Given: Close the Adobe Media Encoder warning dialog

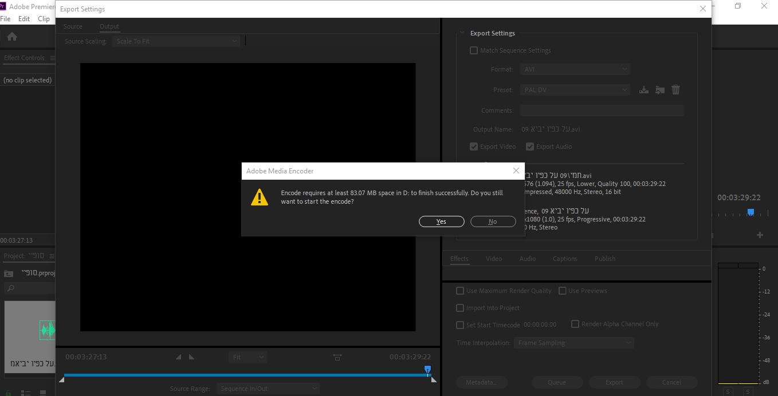Looking at the screenshot, I should (x=516, y=171).
